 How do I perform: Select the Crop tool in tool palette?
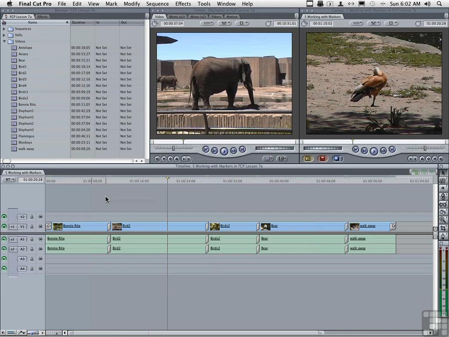pos(443,228)
